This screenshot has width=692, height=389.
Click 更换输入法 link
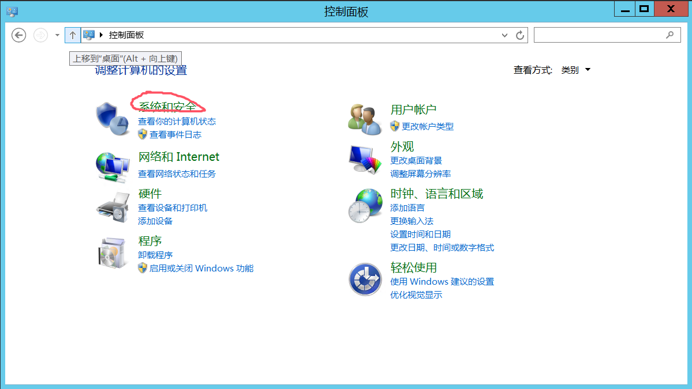tap(412, 221)
